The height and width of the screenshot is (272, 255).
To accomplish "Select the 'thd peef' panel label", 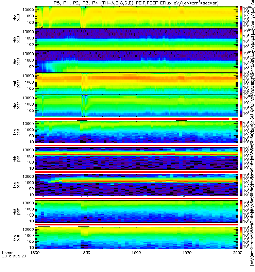I will [x=17, y=84].
